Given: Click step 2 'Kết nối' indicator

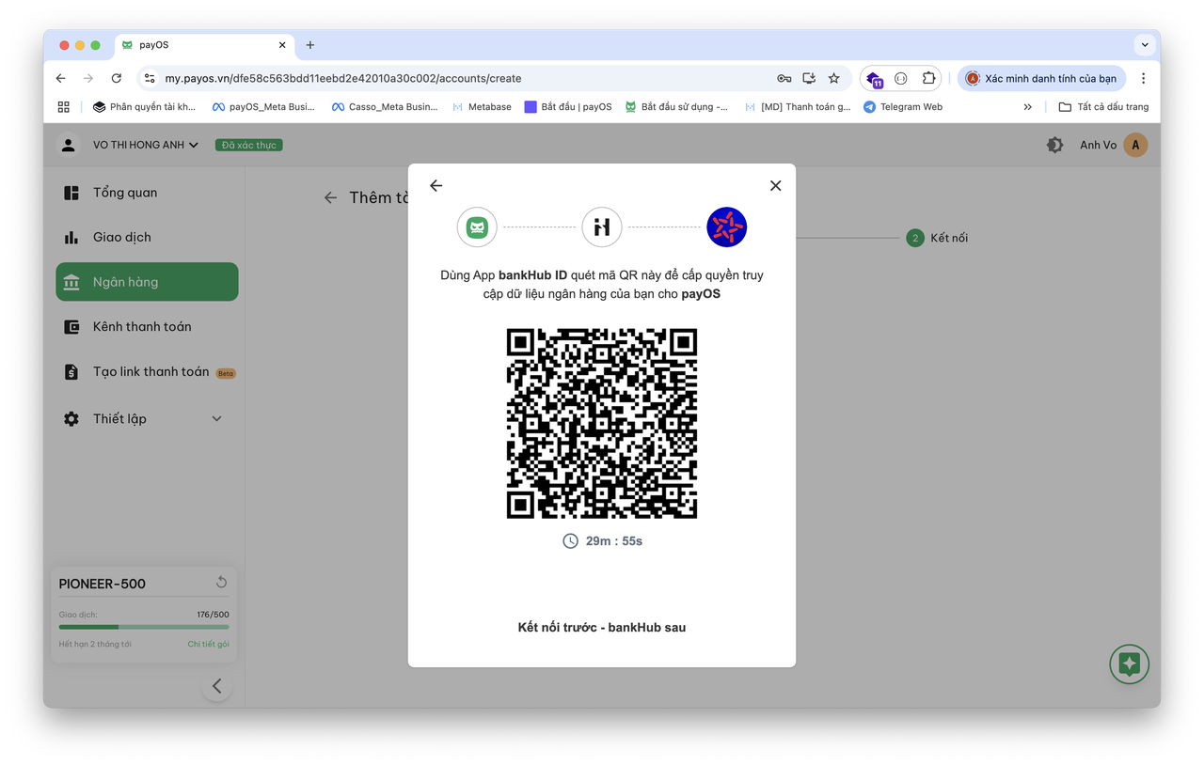Looking at the screenshot, I should 937,238.
